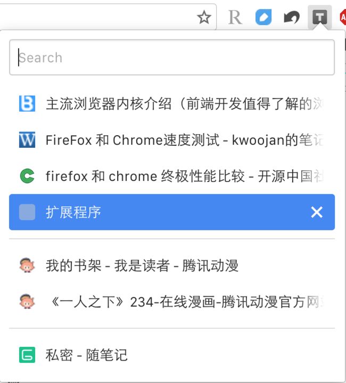Screen dimensions: 346x383
Task: Toggle the T tab manager extension icon
Action: click(x=319, y=17)
